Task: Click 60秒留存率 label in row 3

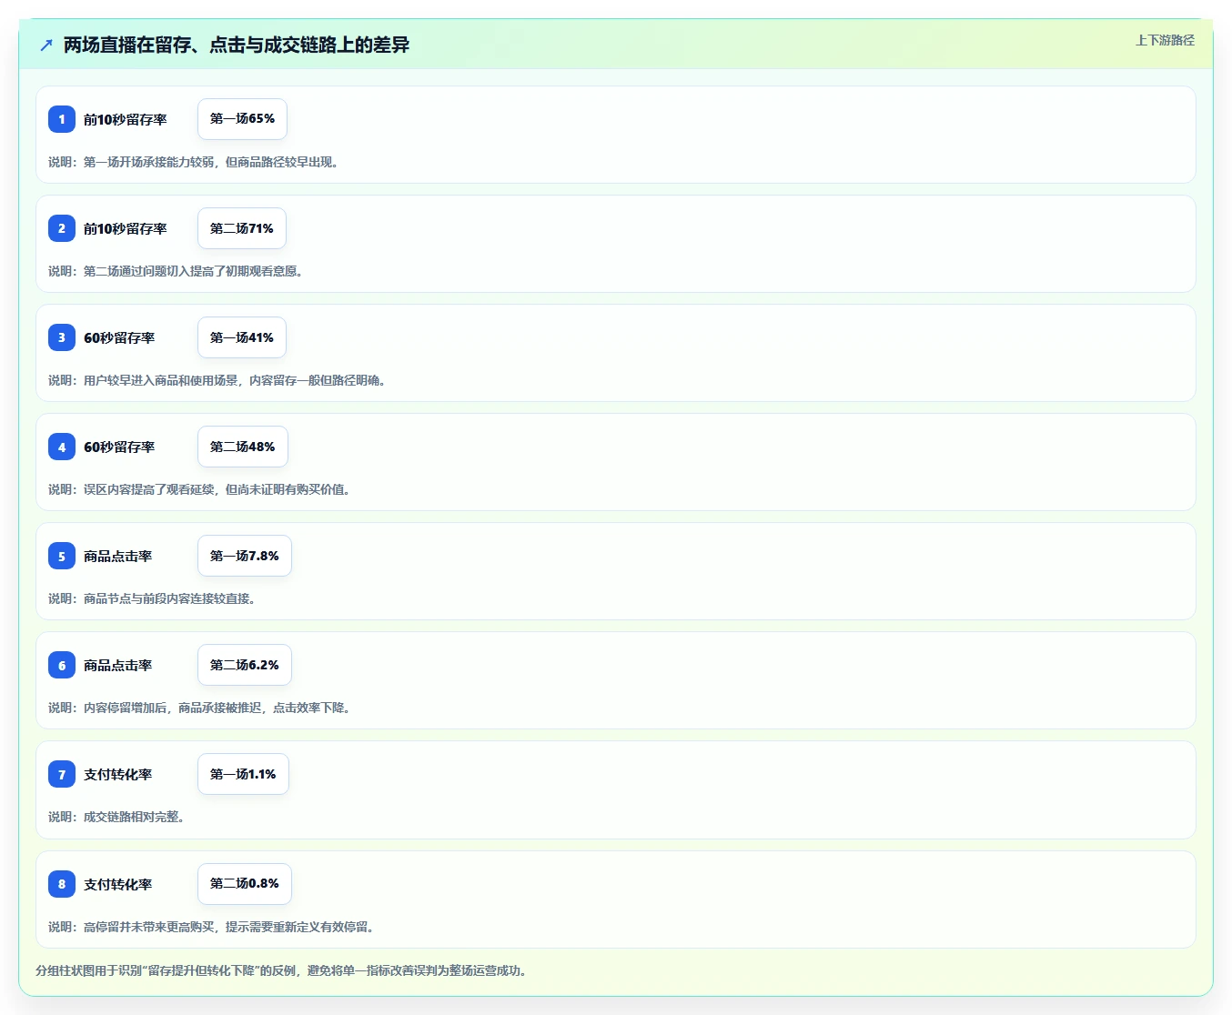Action: point(119,337)
